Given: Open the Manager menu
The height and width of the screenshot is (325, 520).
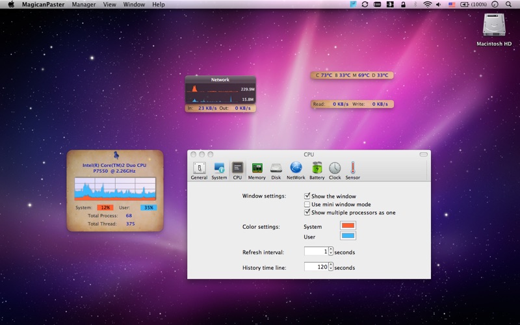Looking at the screenshot, I should (84, 5).
